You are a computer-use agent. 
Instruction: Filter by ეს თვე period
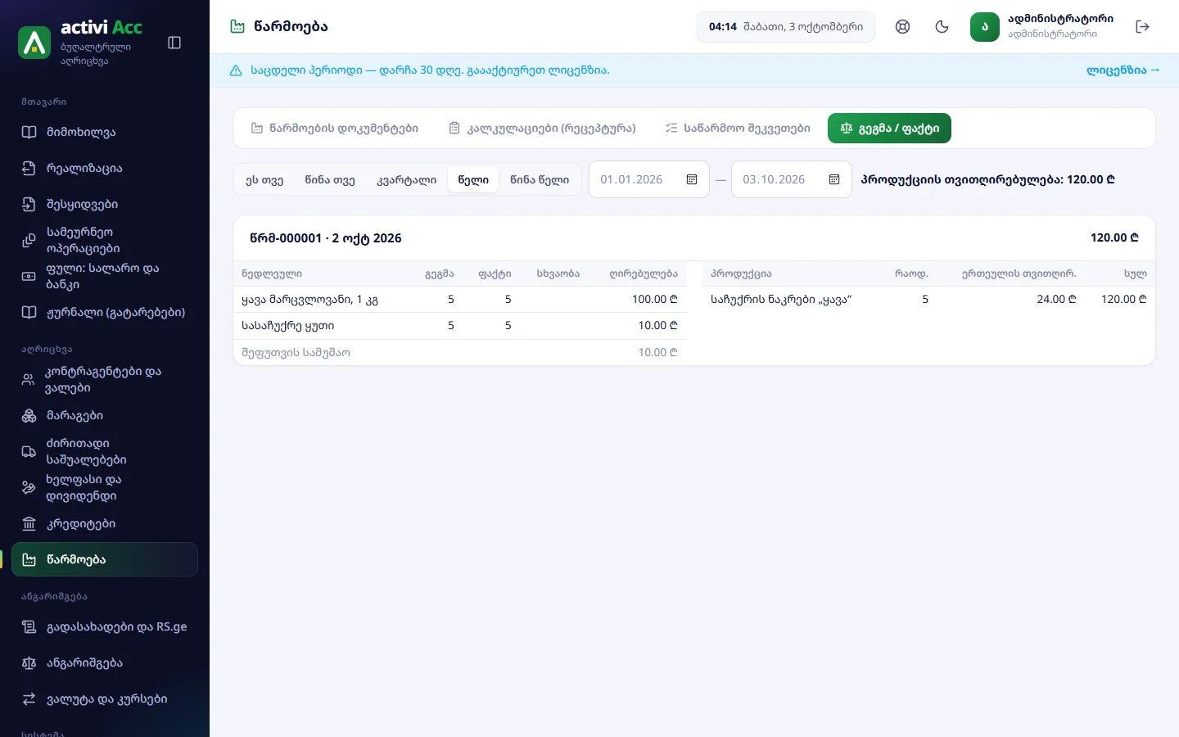pyautogui.click(x=264, y=179)
